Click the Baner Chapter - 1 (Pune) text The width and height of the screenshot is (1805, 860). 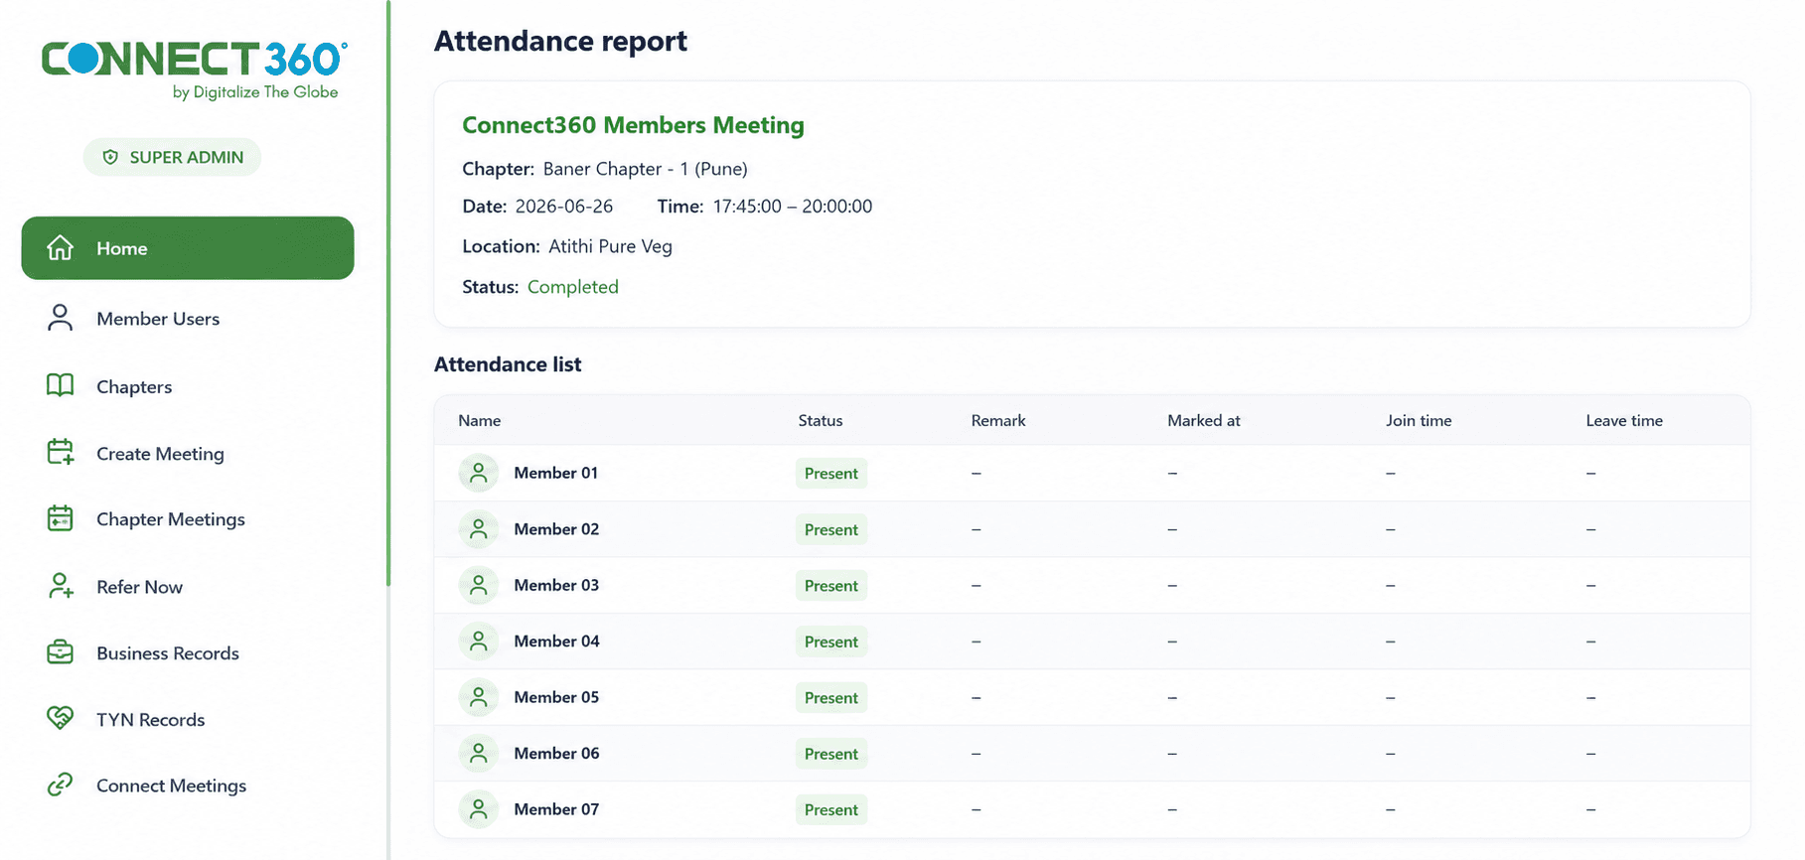(646, 169)
